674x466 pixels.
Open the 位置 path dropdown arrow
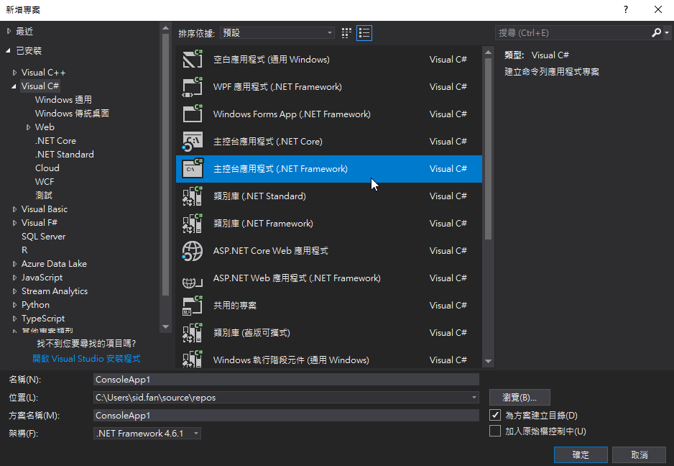coord(474,397)
